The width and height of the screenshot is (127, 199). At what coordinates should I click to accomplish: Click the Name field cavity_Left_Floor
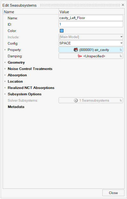click(91, 18)
